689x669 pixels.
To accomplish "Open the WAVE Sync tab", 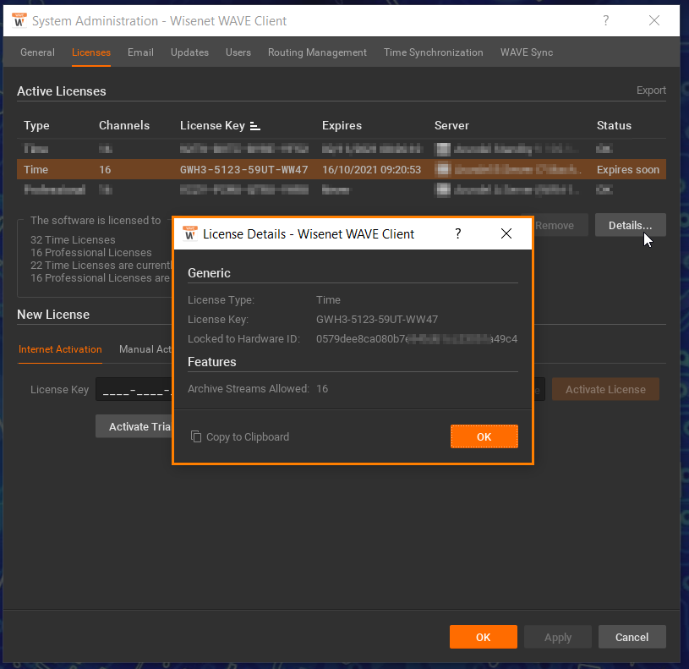I will (x=526, y=52).
